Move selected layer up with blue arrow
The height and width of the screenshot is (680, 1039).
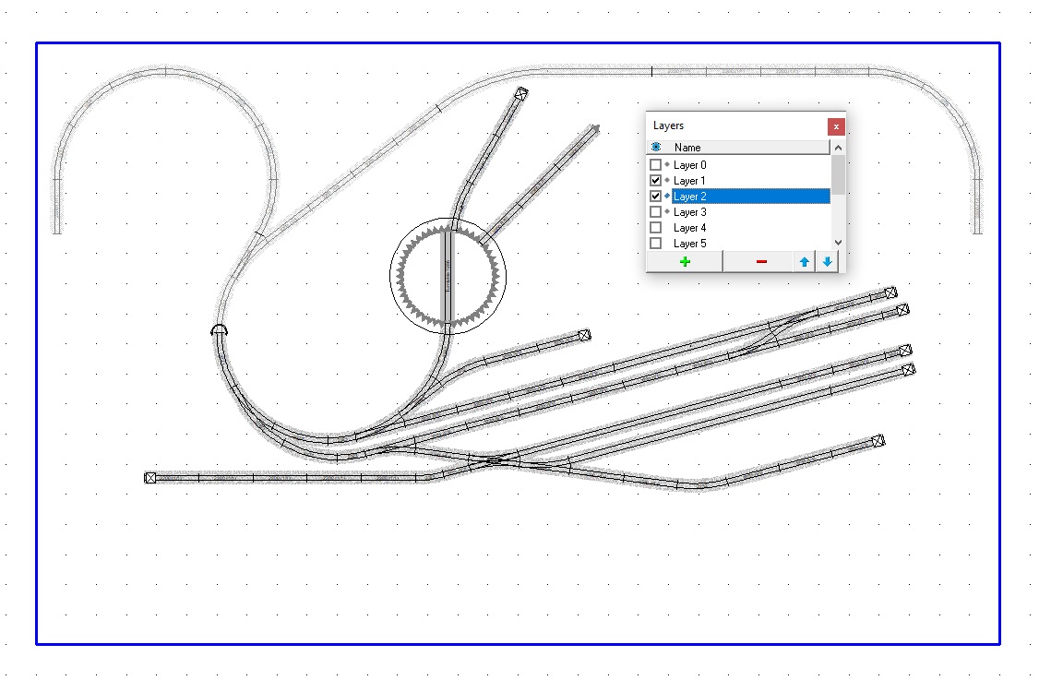[x=804, y=262]
